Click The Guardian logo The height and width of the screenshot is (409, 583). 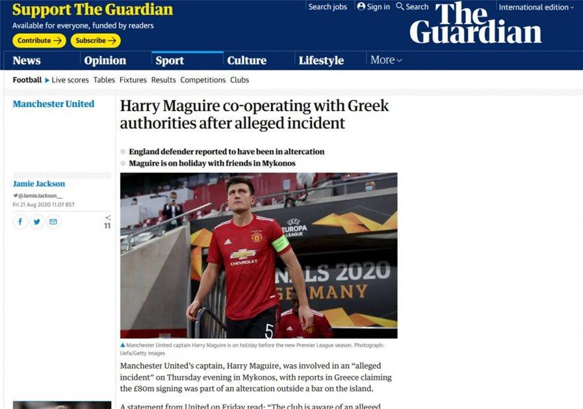click(x=476, y=23)
